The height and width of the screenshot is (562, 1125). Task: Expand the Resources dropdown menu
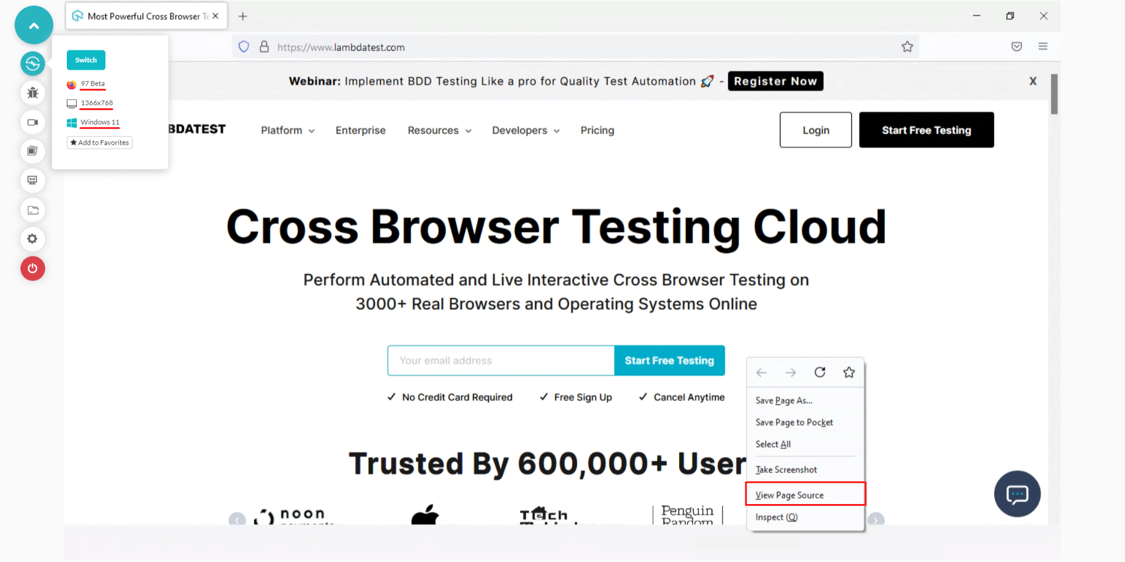[439, 131]
